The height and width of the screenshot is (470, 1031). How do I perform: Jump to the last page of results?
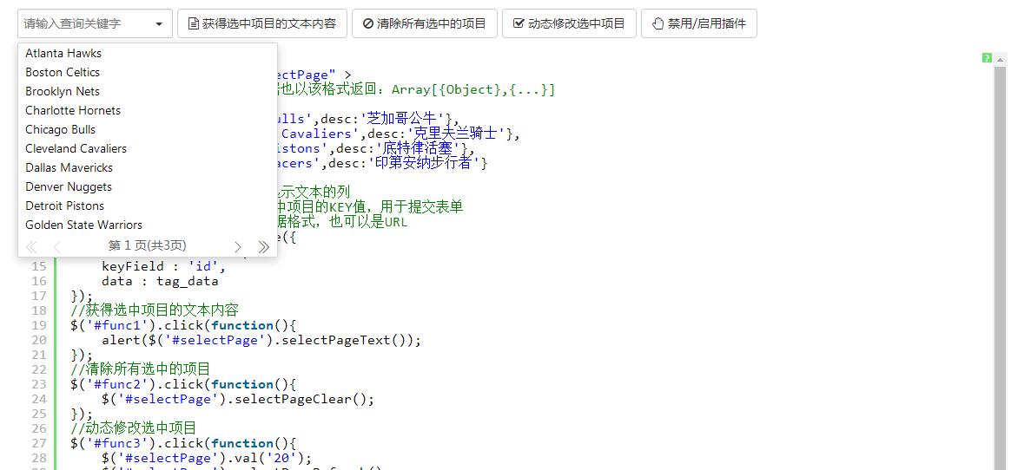tap(263, 247)
